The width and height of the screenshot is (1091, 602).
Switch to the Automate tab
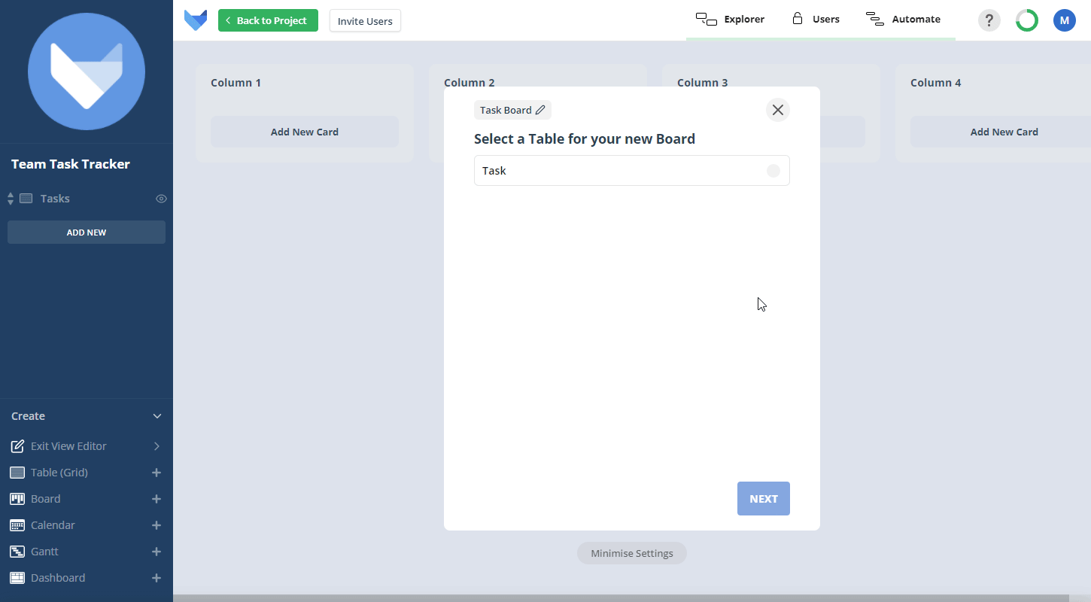point(903,20)
